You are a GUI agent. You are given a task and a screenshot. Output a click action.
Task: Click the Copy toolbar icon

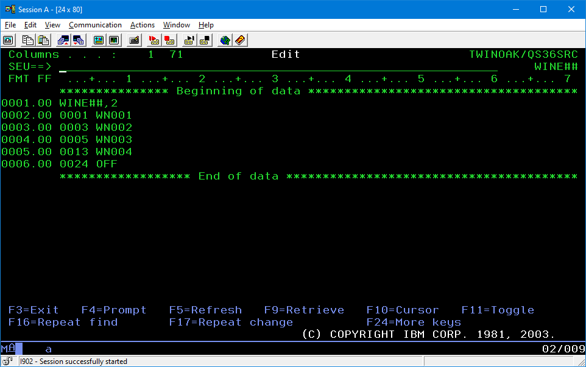[x=28, y=40]
